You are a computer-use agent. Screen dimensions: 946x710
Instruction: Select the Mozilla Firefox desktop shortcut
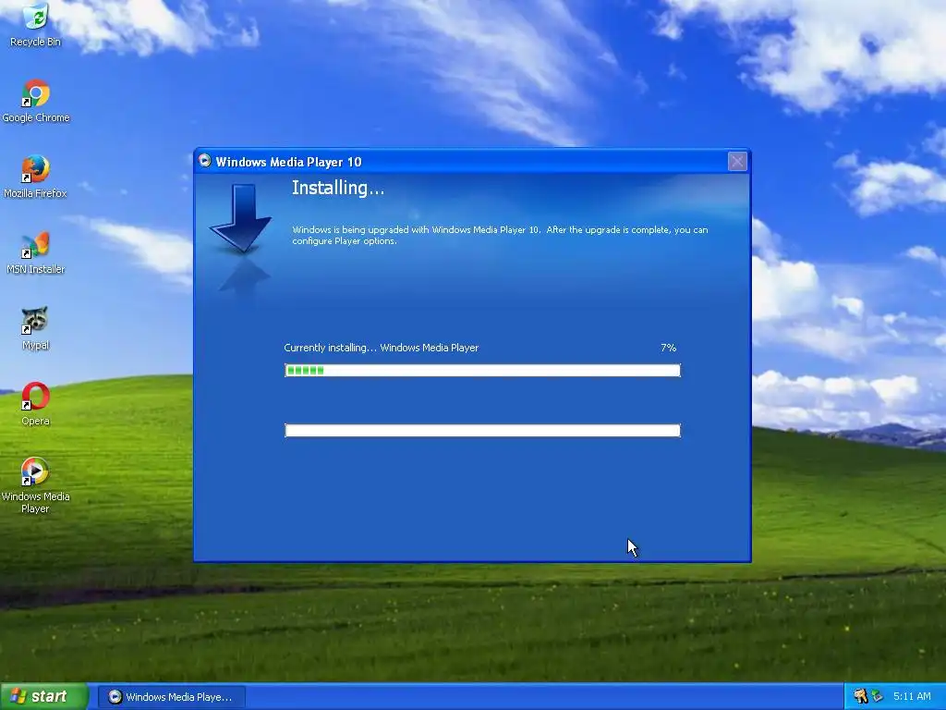tap(36, 177)
